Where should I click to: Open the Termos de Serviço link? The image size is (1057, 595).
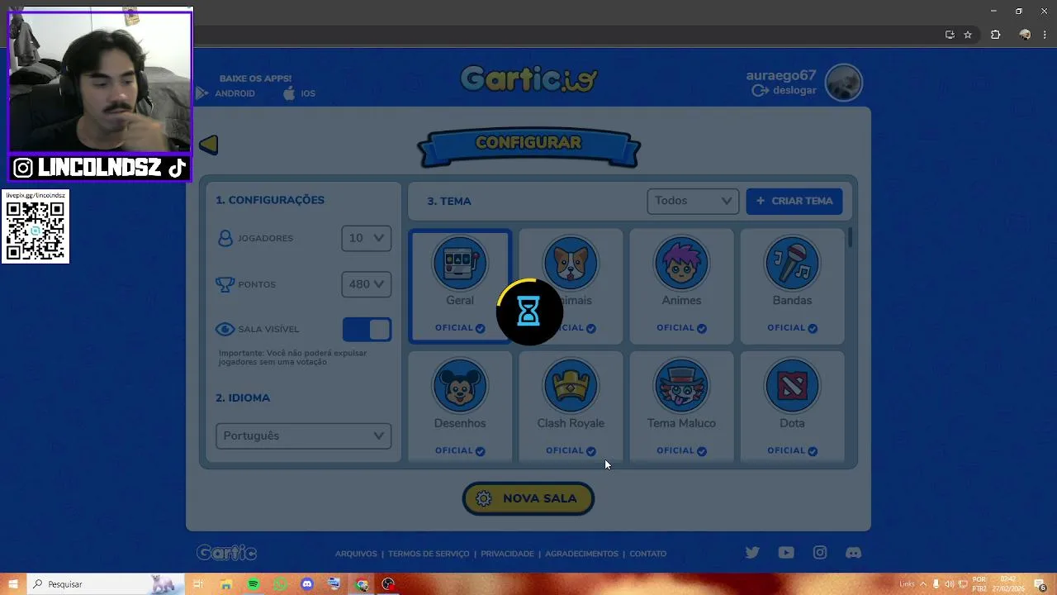click(x=429, y=554)
